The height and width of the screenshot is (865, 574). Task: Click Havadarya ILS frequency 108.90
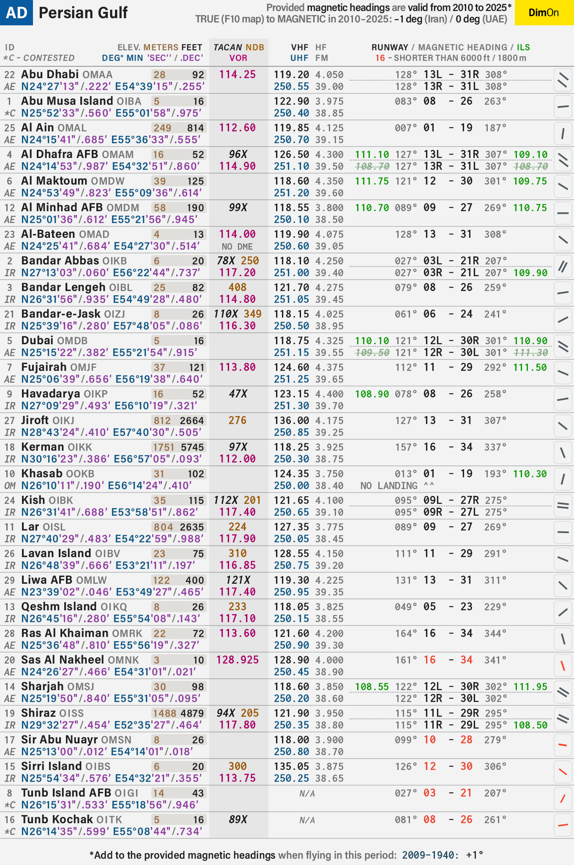(x=372, y=394)
